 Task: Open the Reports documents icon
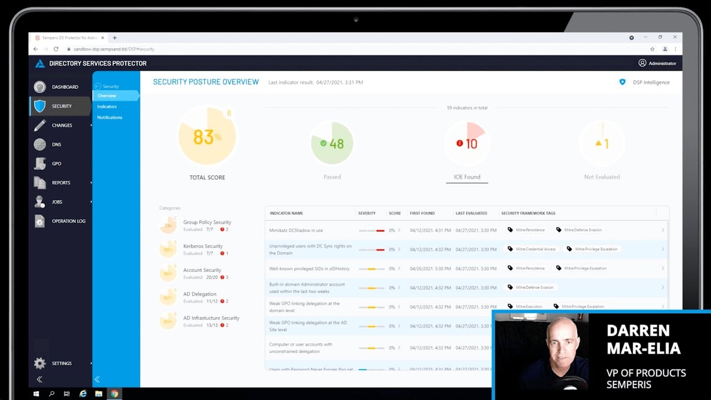(39, 183)
